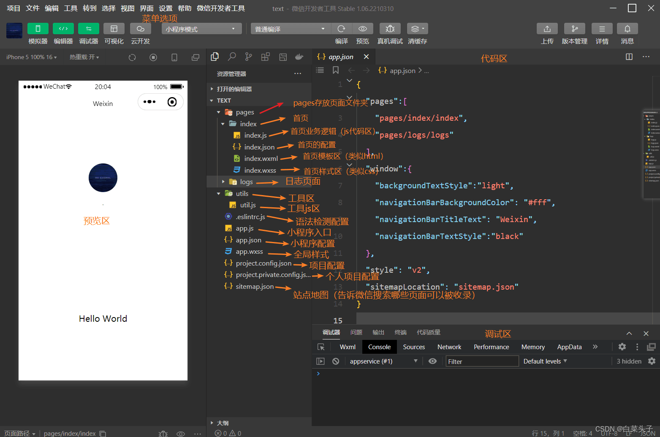Screen dimensions: 660x437
Task: Open 版本管理 version control
Action: click(x=575, y=29)
